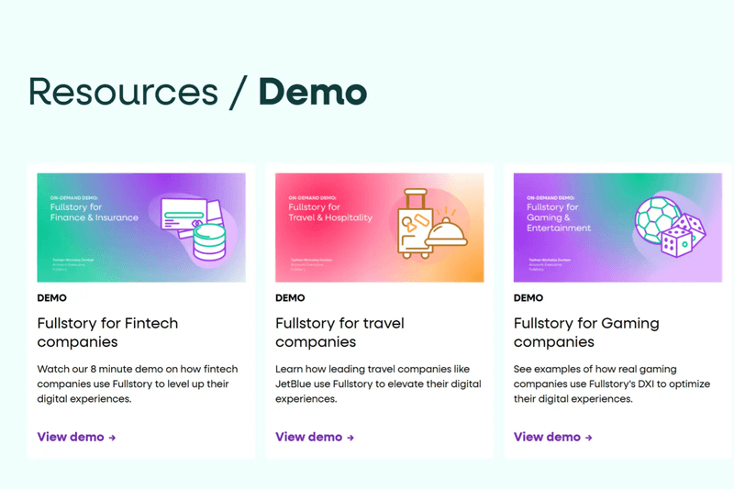Open View demo link for Gaming companies
The width and height of the screenshot is (734, 489).
[553, 437]
